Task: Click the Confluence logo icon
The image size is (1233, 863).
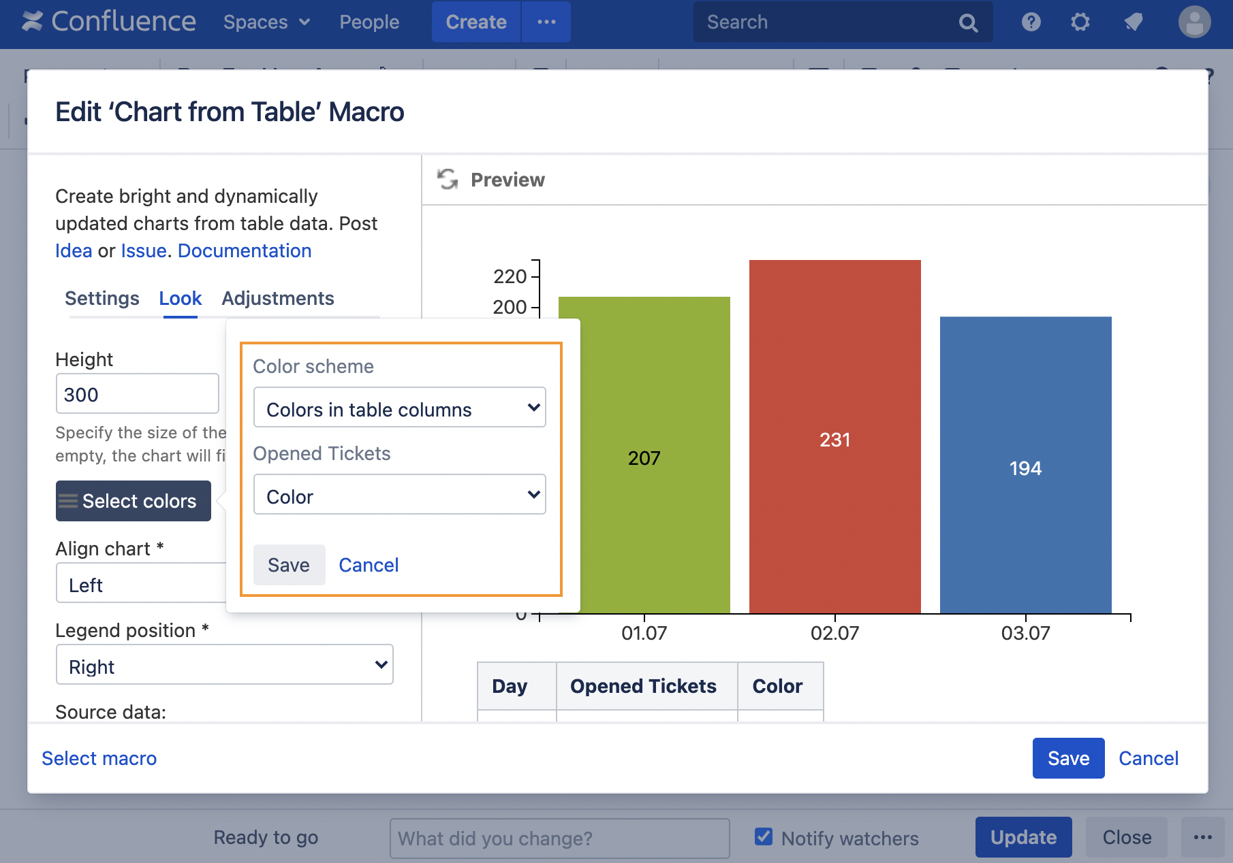Action: pos(32,22)
